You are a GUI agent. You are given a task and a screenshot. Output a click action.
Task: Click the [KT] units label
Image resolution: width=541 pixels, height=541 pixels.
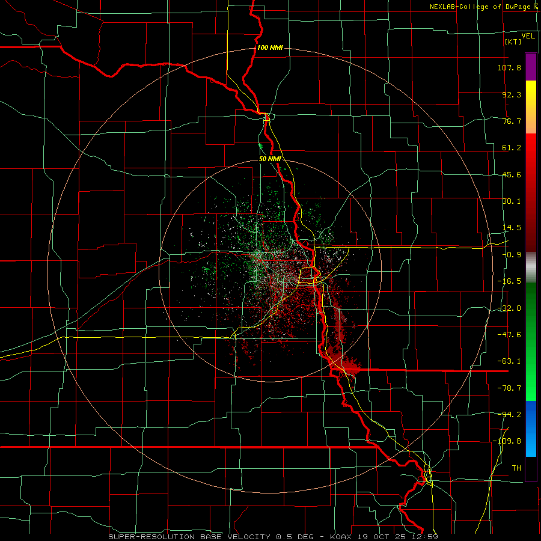(513, 41)
